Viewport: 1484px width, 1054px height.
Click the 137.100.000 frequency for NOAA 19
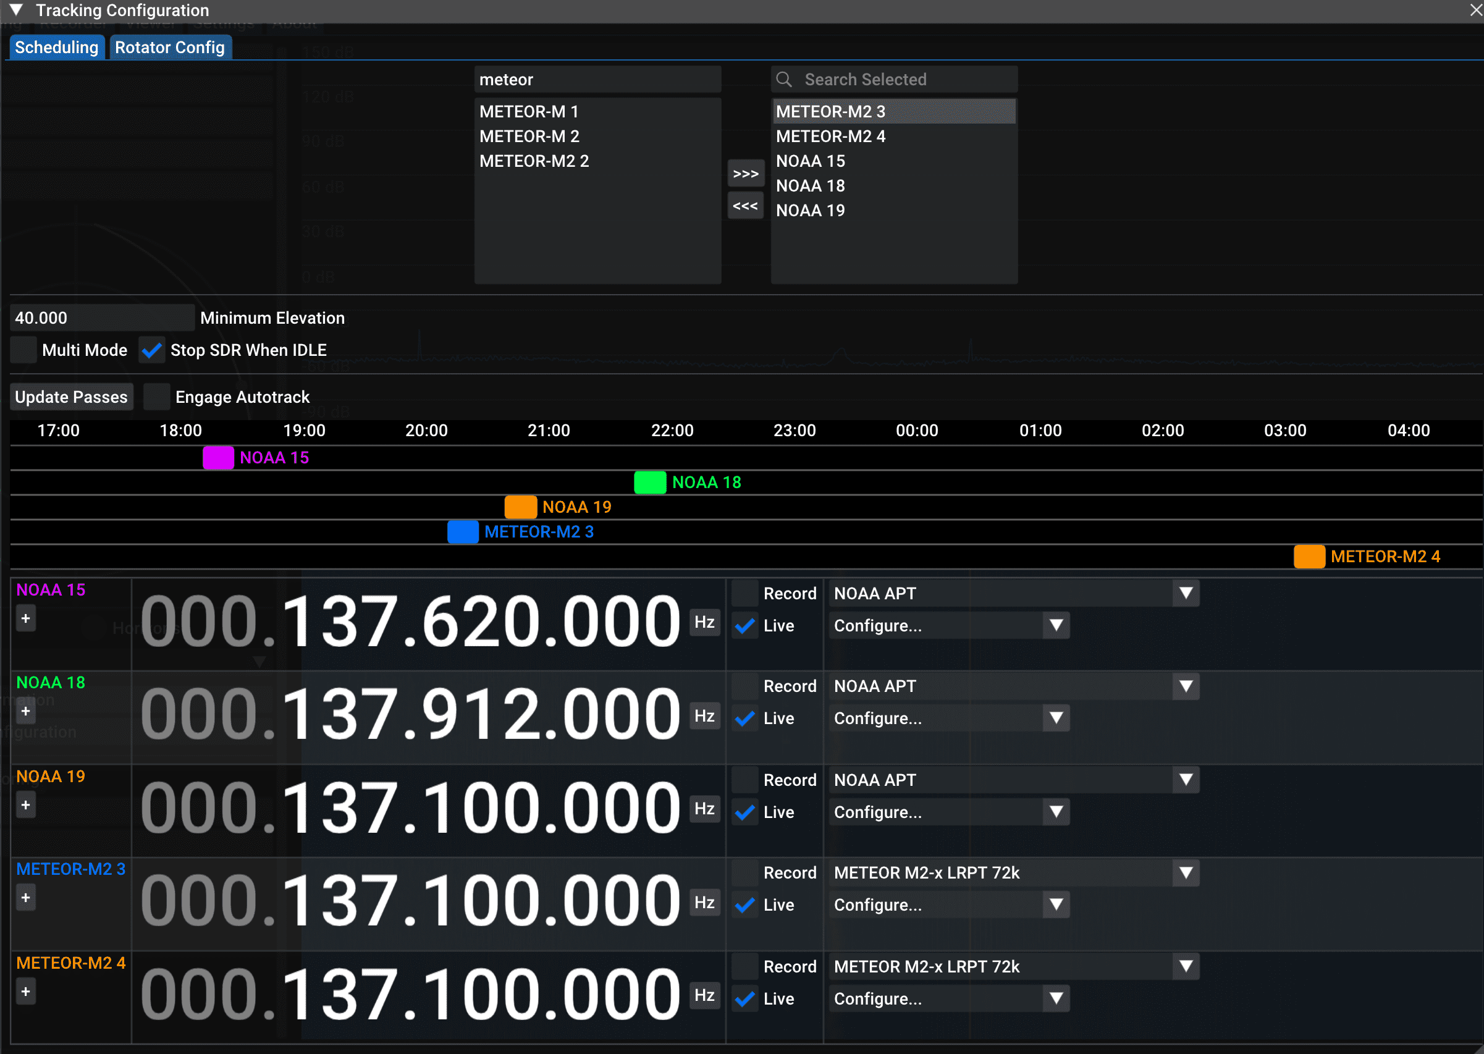coord(481,809)
